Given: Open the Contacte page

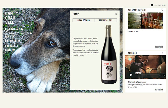Looking at the screenshot, I should [x=10, y=50].
